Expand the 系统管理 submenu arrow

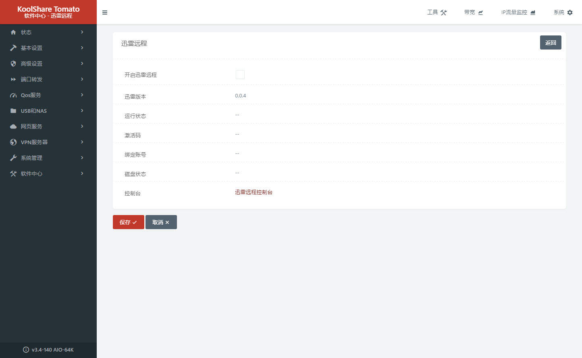82,157
